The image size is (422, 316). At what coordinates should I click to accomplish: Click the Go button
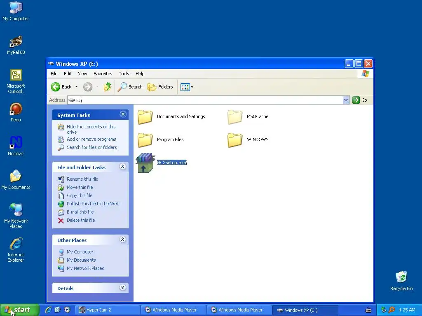pos(360,100)
